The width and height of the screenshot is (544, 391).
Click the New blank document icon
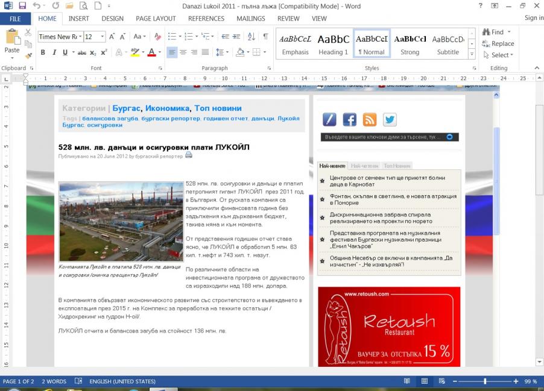98,5
